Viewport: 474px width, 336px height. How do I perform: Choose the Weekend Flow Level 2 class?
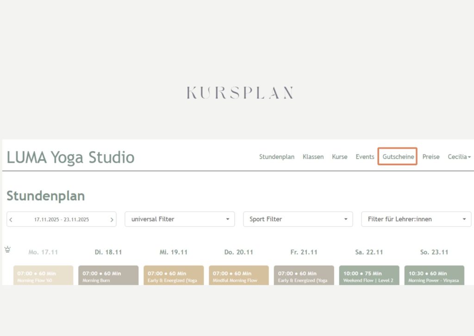[x=369, y=276]
